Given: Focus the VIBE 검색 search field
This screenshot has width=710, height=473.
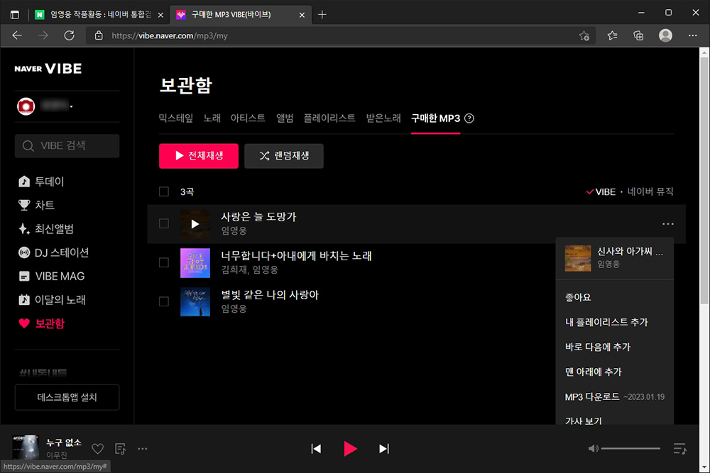Looking at the screenshot, I should point(67,145).
